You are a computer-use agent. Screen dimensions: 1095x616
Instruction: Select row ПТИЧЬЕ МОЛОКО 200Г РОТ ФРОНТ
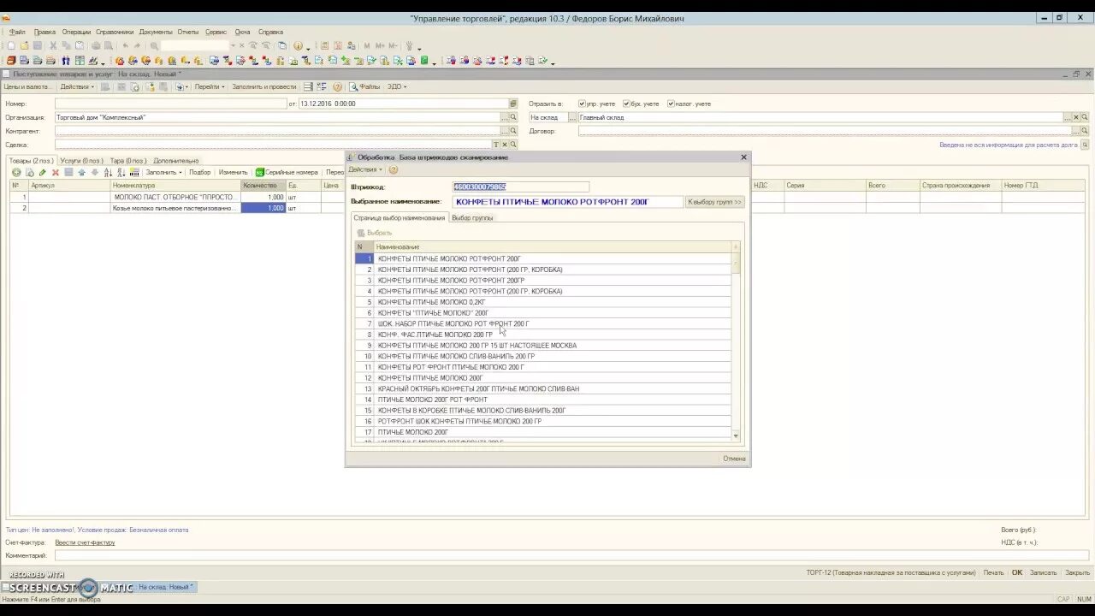(543, 400)
